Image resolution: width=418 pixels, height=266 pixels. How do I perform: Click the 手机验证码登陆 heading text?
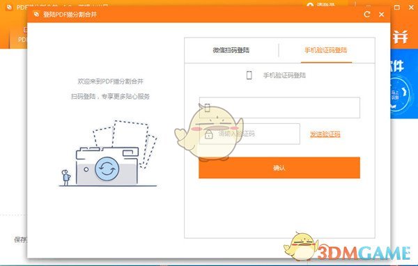click(284, 75)
